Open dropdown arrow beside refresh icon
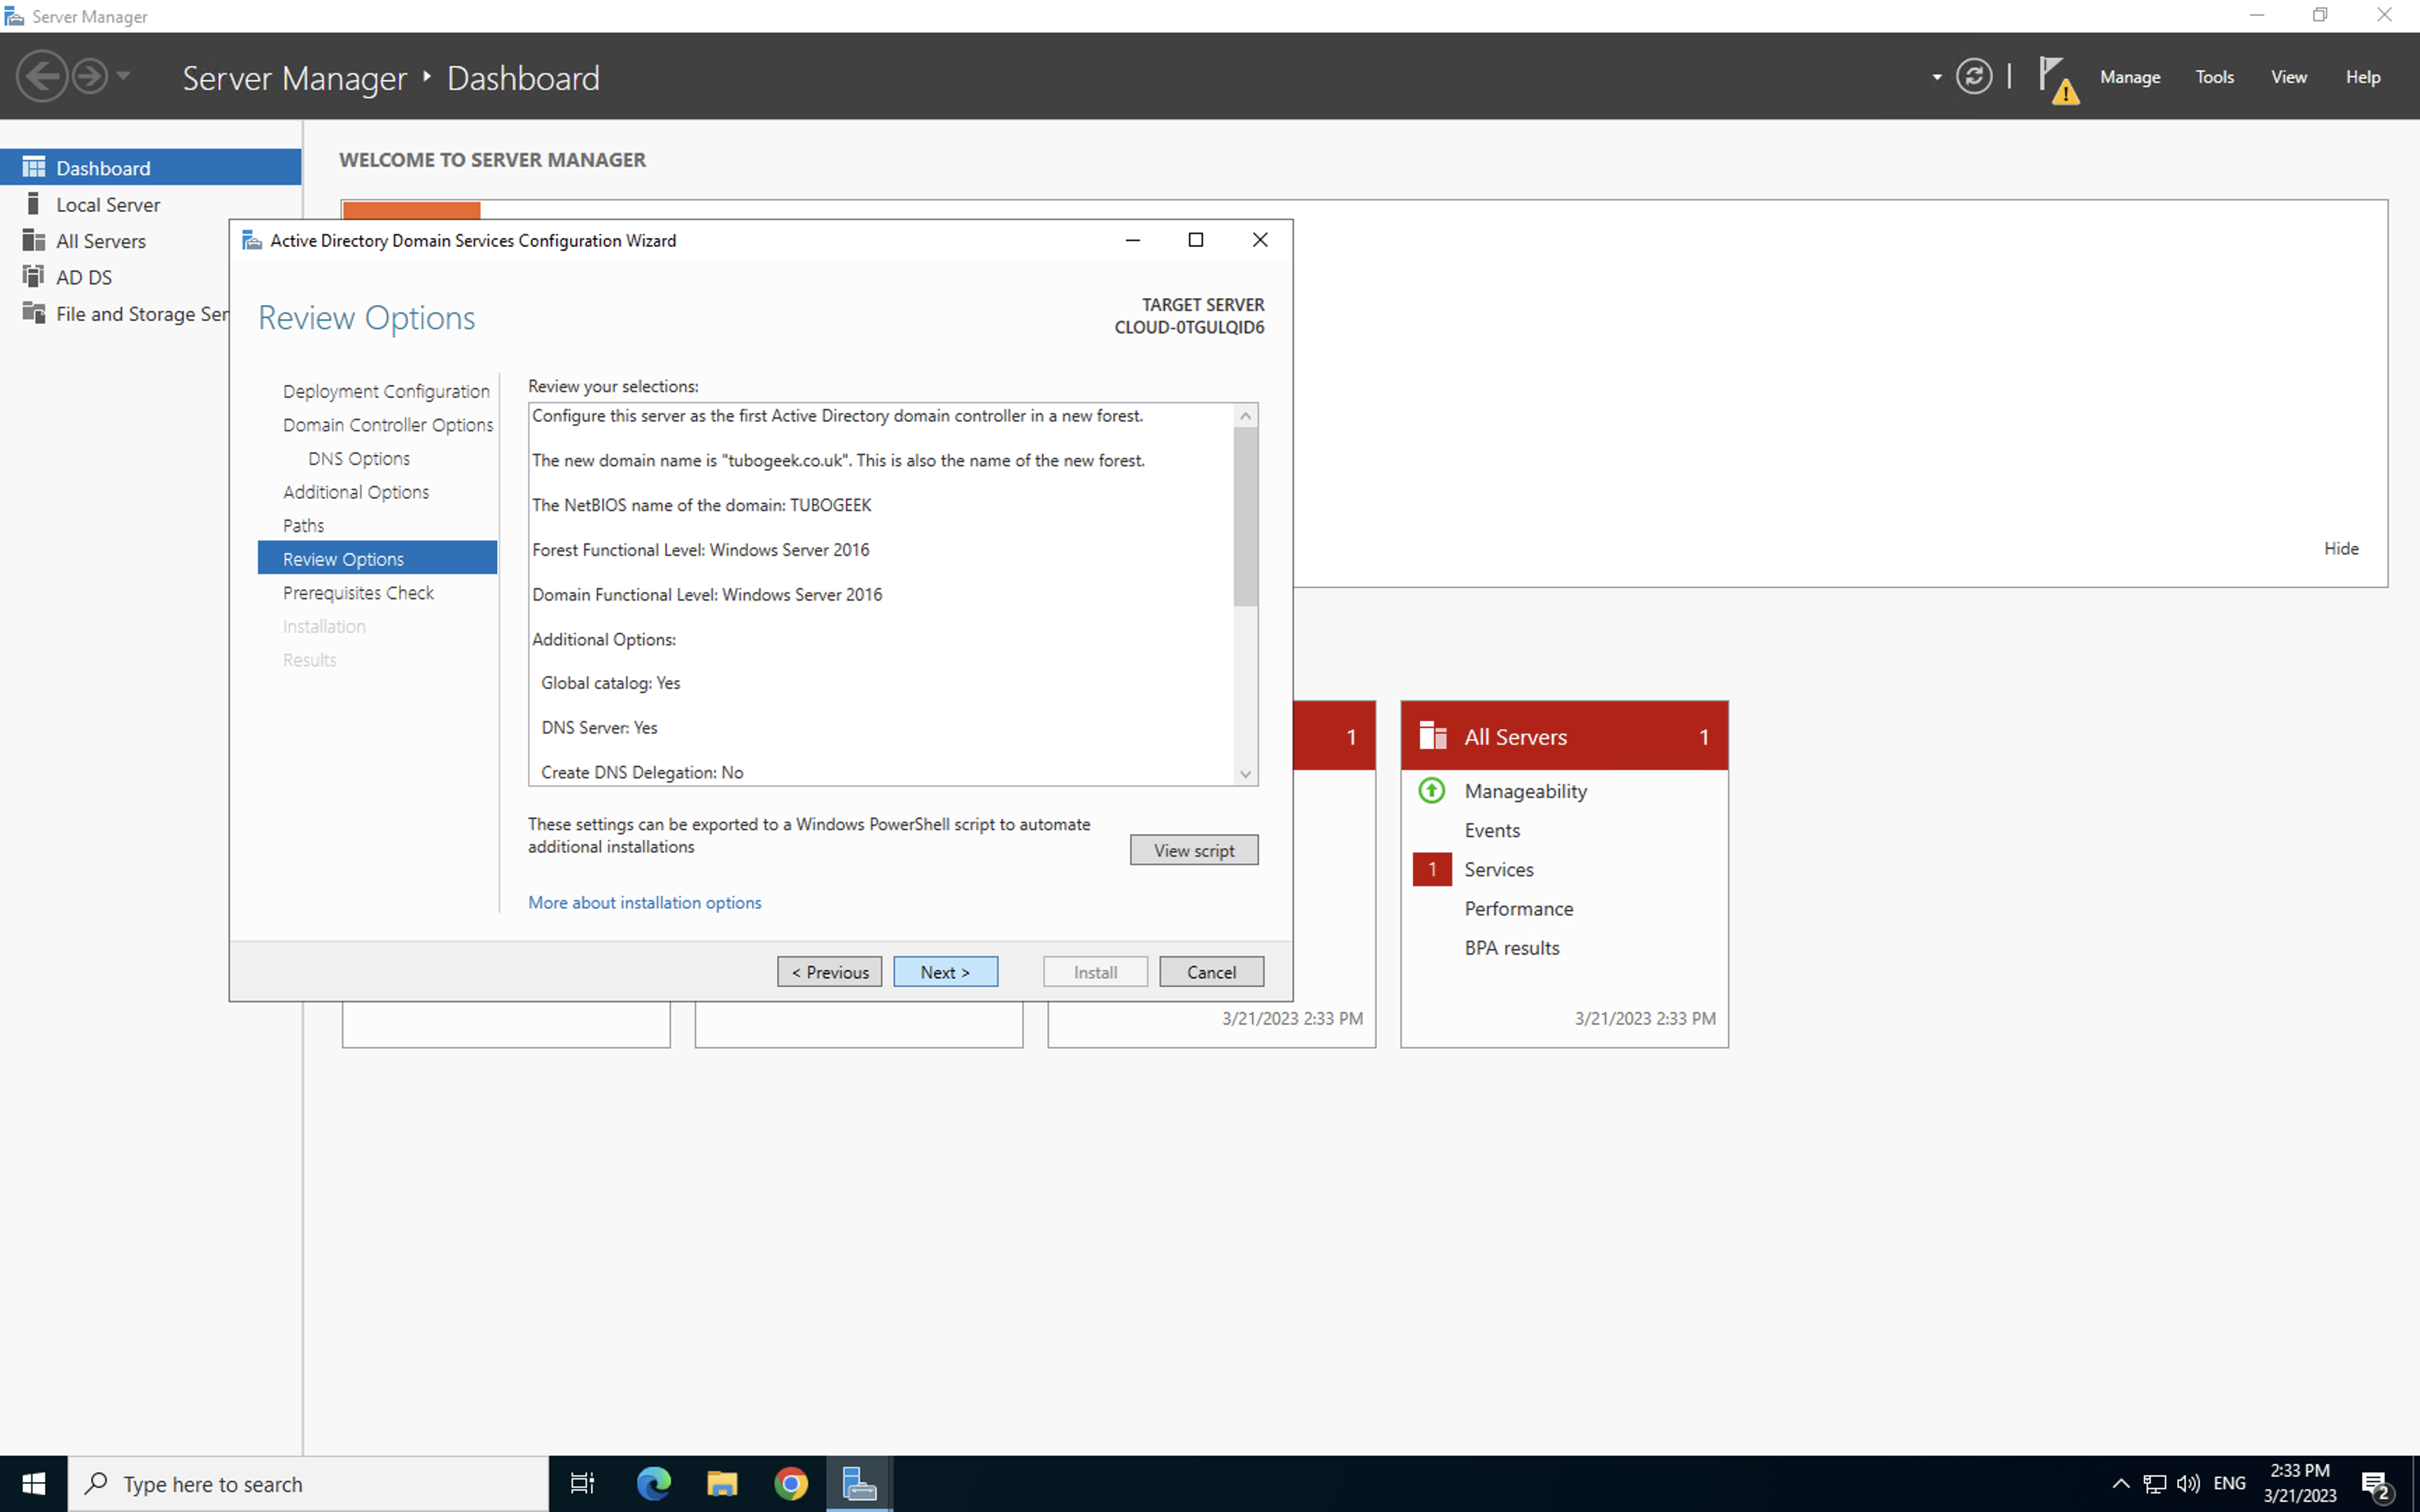 1937,77
